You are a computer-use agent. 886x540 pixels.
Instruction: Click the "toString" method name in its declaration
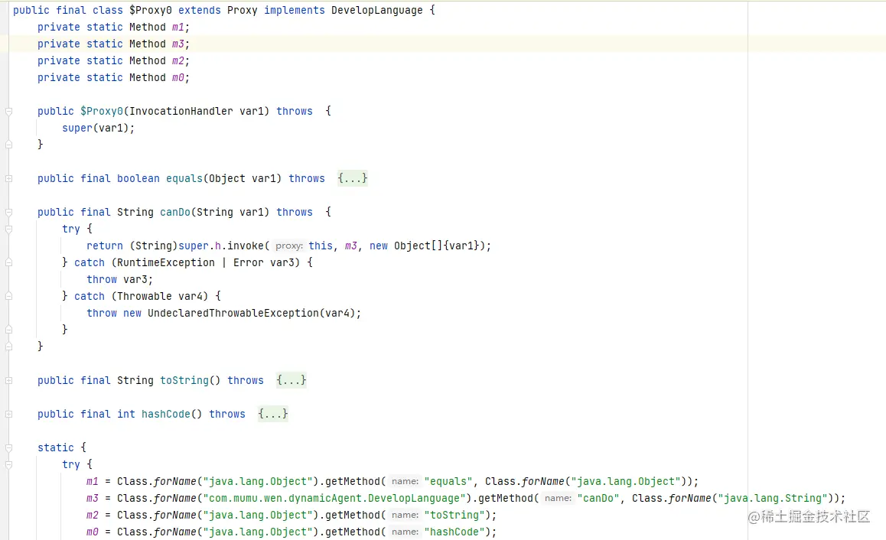[x=184, y=380]
